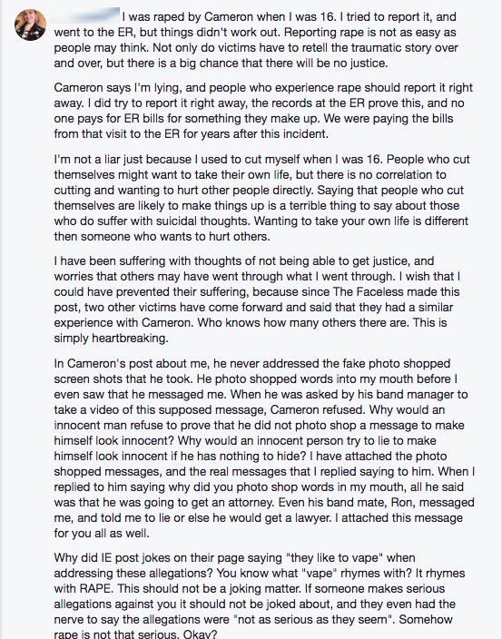Image resolution: width=502 pixels, height=639 pixels.
Task: Click the paragraph starting "Why did IE post jokes"
Action: pyautogui.click(x=260, y=595)
